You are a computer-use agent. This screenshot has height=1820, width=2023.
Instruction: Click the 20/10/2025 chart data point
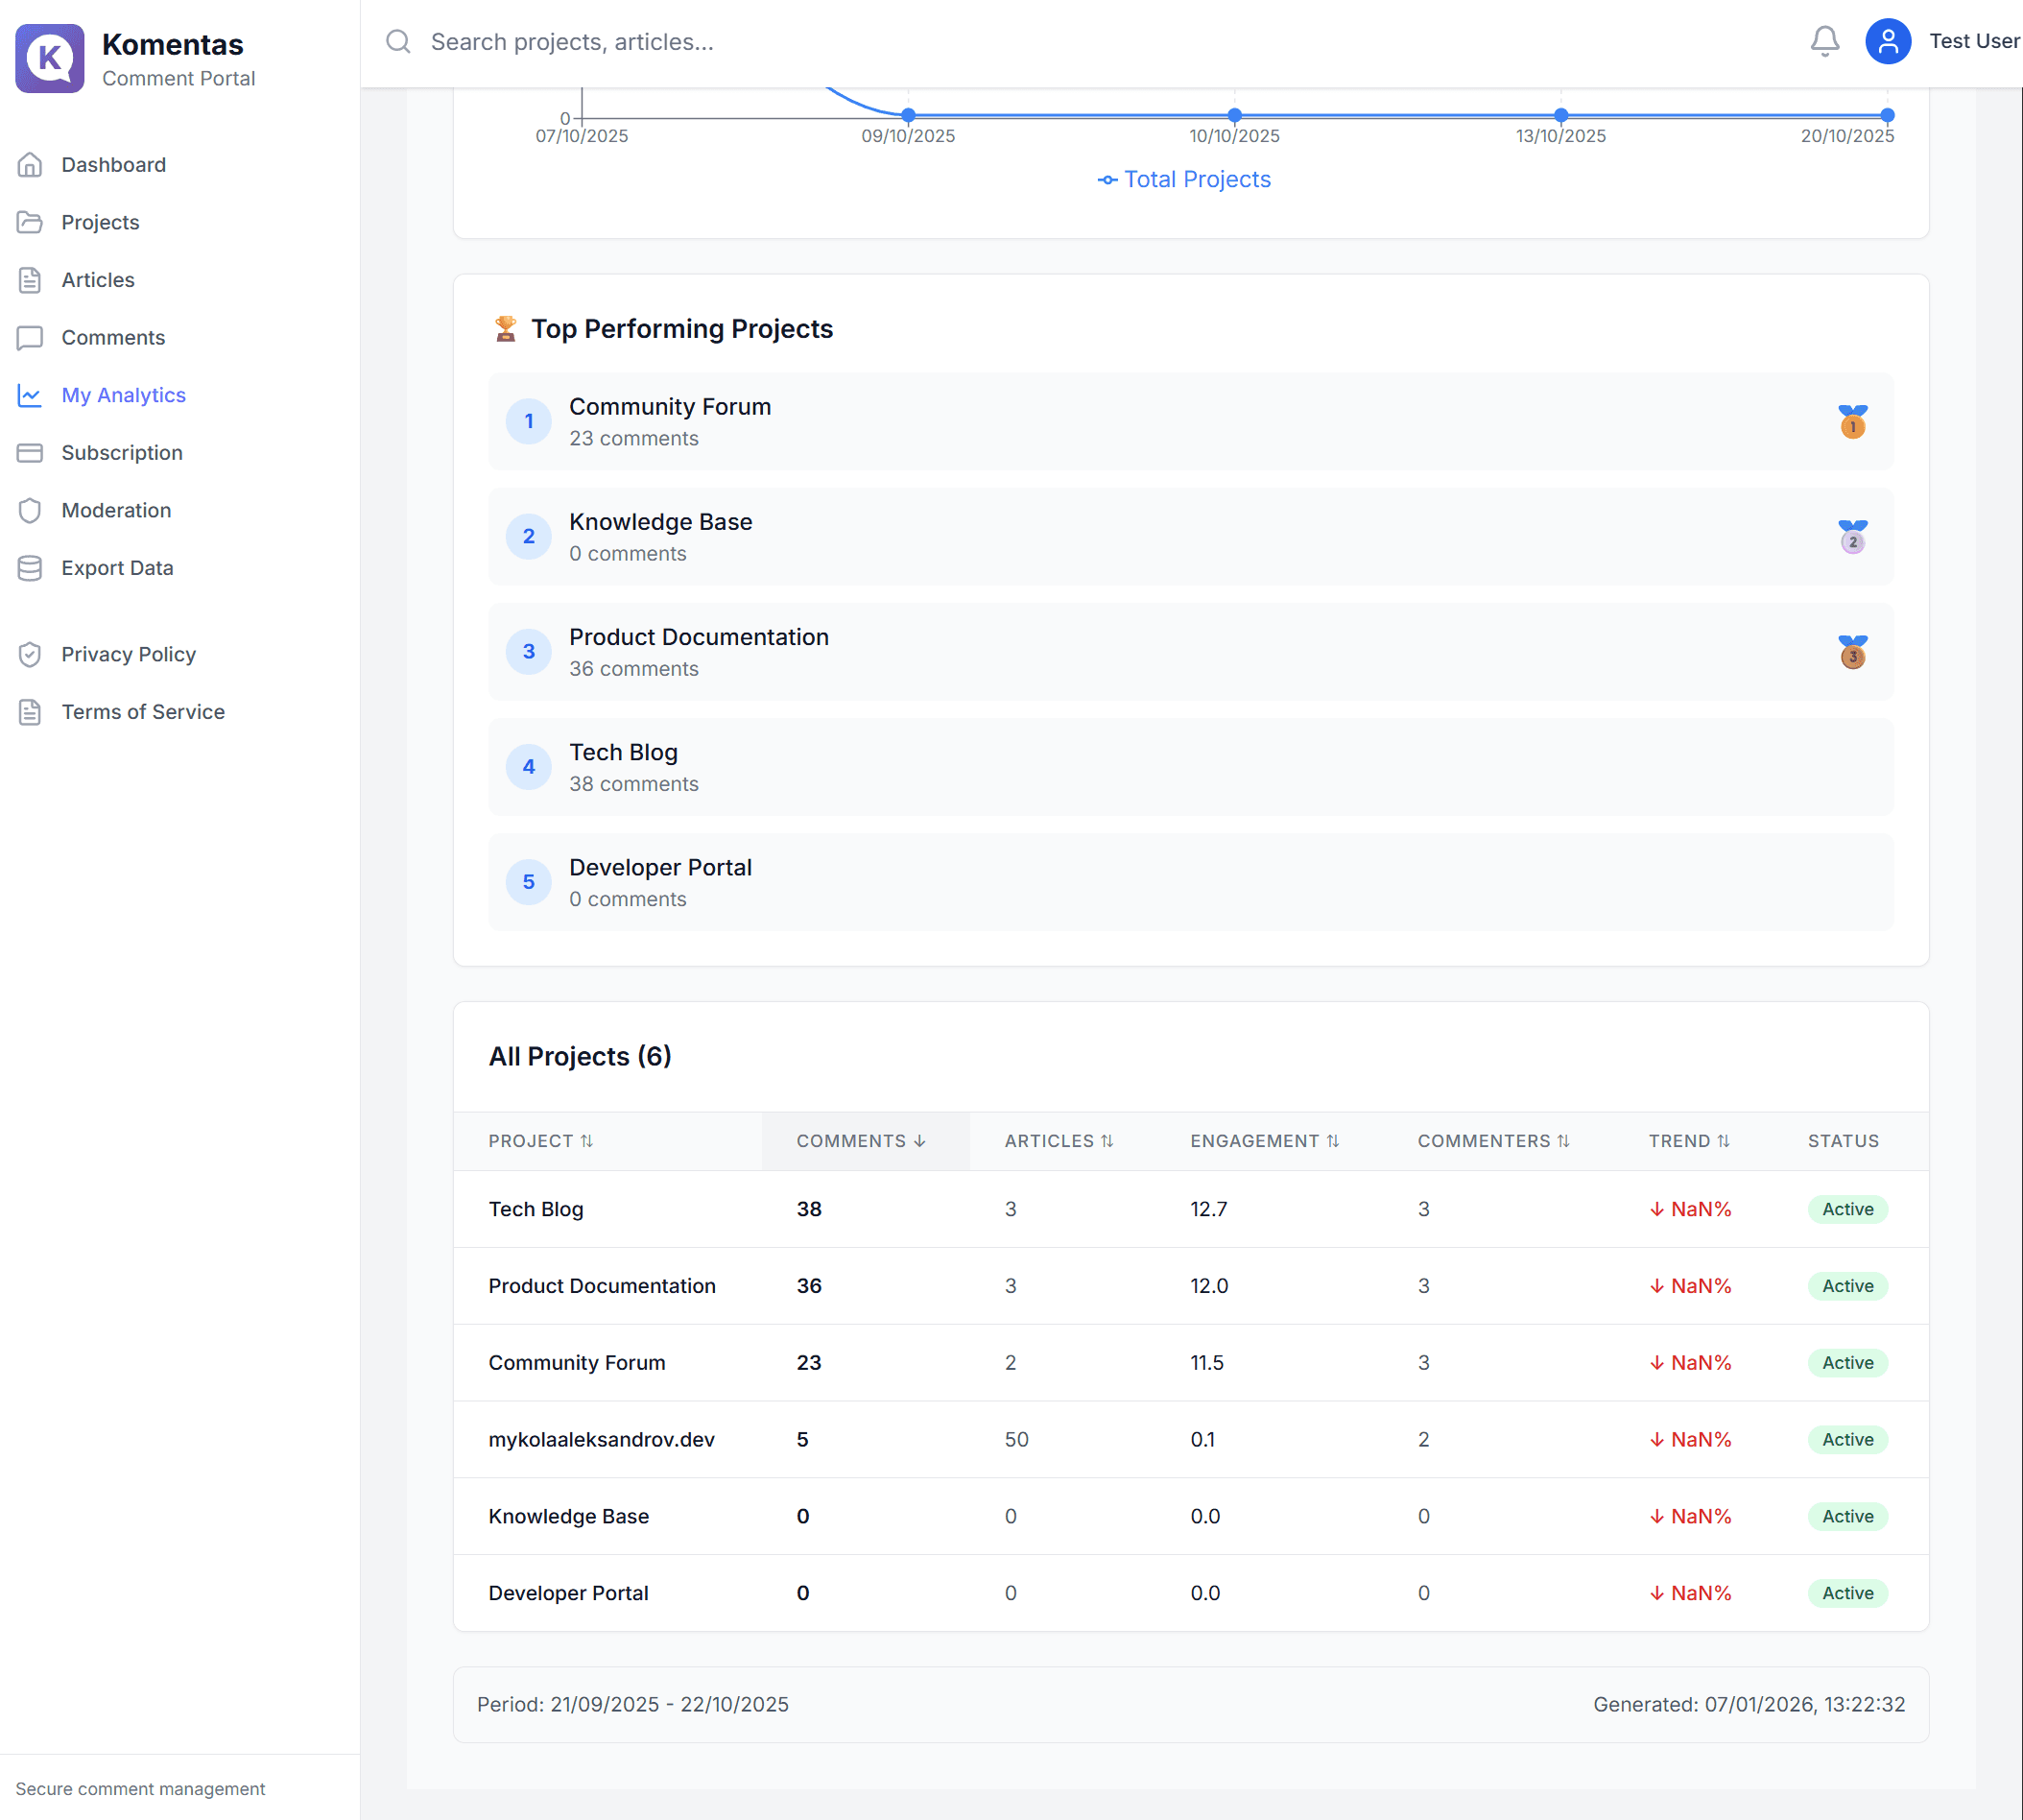coord(1886,115)
